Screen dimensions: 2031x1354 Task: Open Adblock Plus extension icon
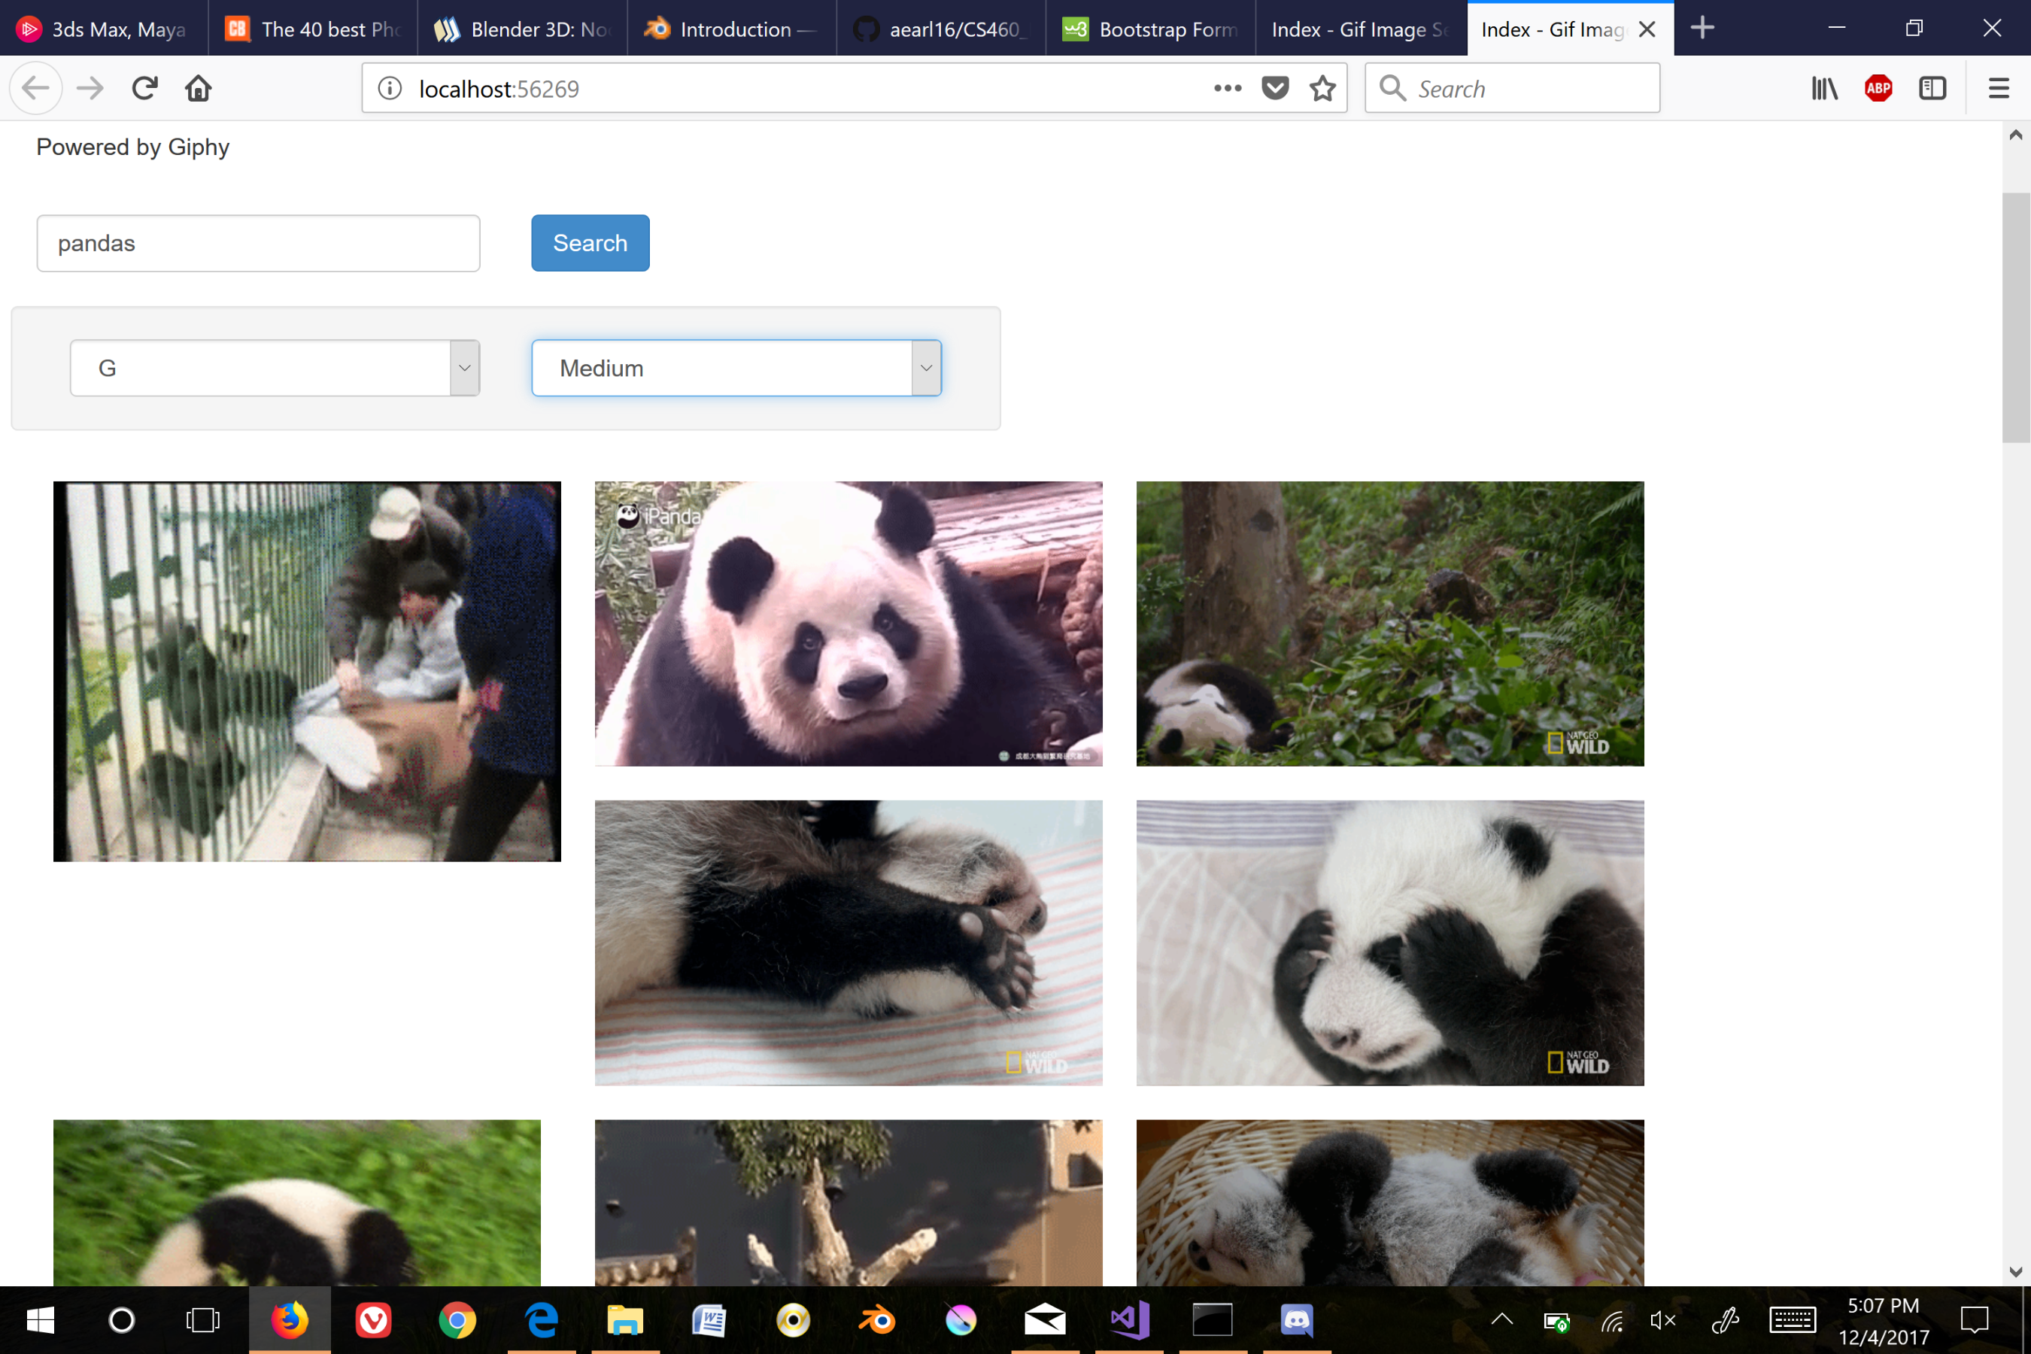click(1878, 88)
